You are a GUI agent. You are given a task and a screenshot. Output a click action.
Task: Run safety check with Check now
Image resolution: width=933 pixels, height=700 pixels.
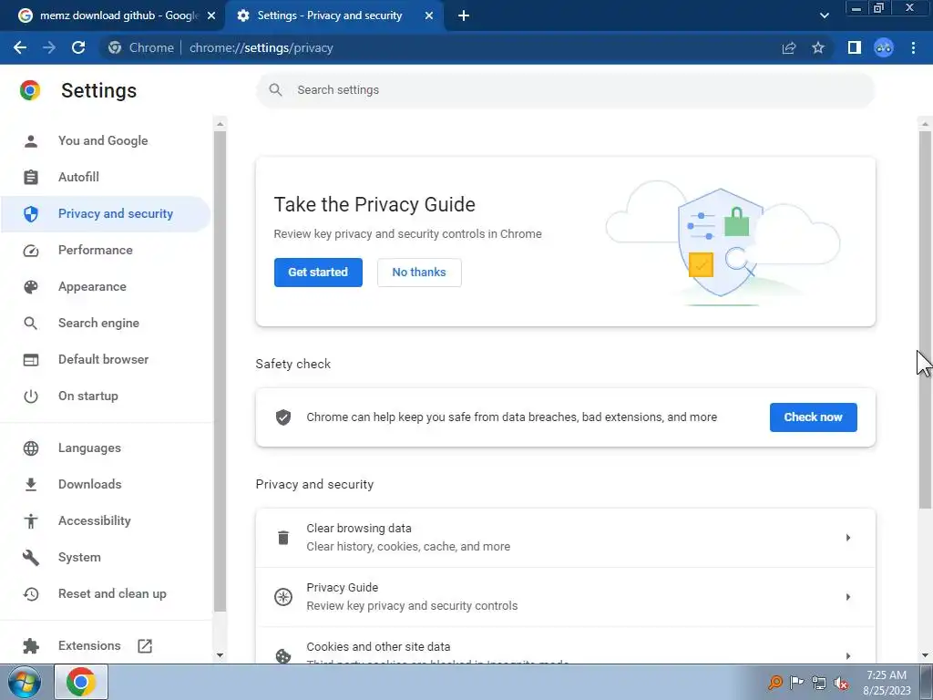pos(813,417)
